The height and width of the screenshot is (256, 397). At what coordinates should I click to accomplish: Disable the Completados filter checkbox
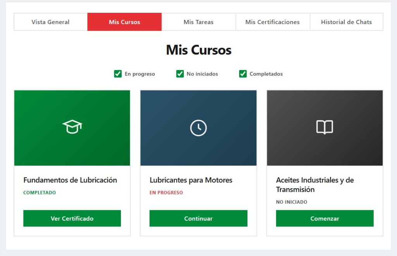click(x=243, y=74)
